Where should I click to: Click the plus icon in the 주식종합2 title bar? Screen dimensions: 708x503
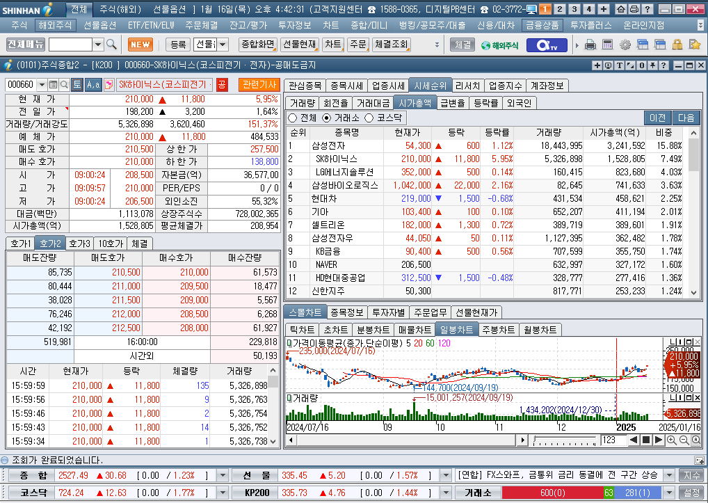597,65
